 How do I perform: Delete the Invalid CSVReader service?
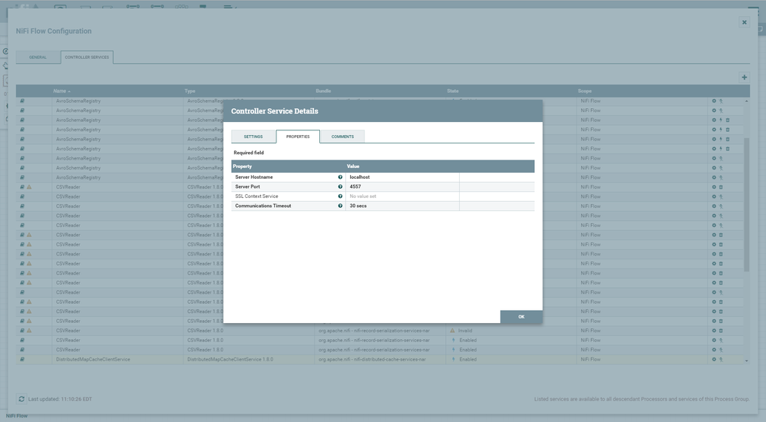721,331
